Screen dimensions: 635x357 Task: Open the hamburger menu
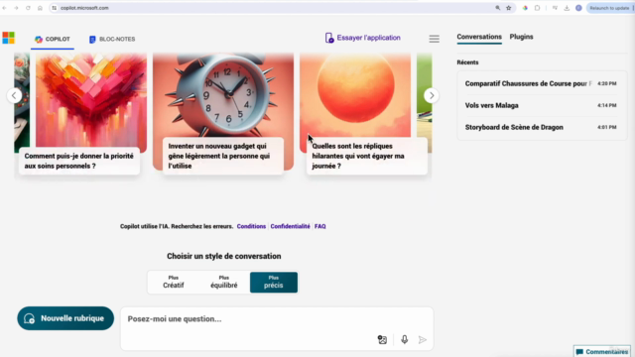tap(435, 39)
